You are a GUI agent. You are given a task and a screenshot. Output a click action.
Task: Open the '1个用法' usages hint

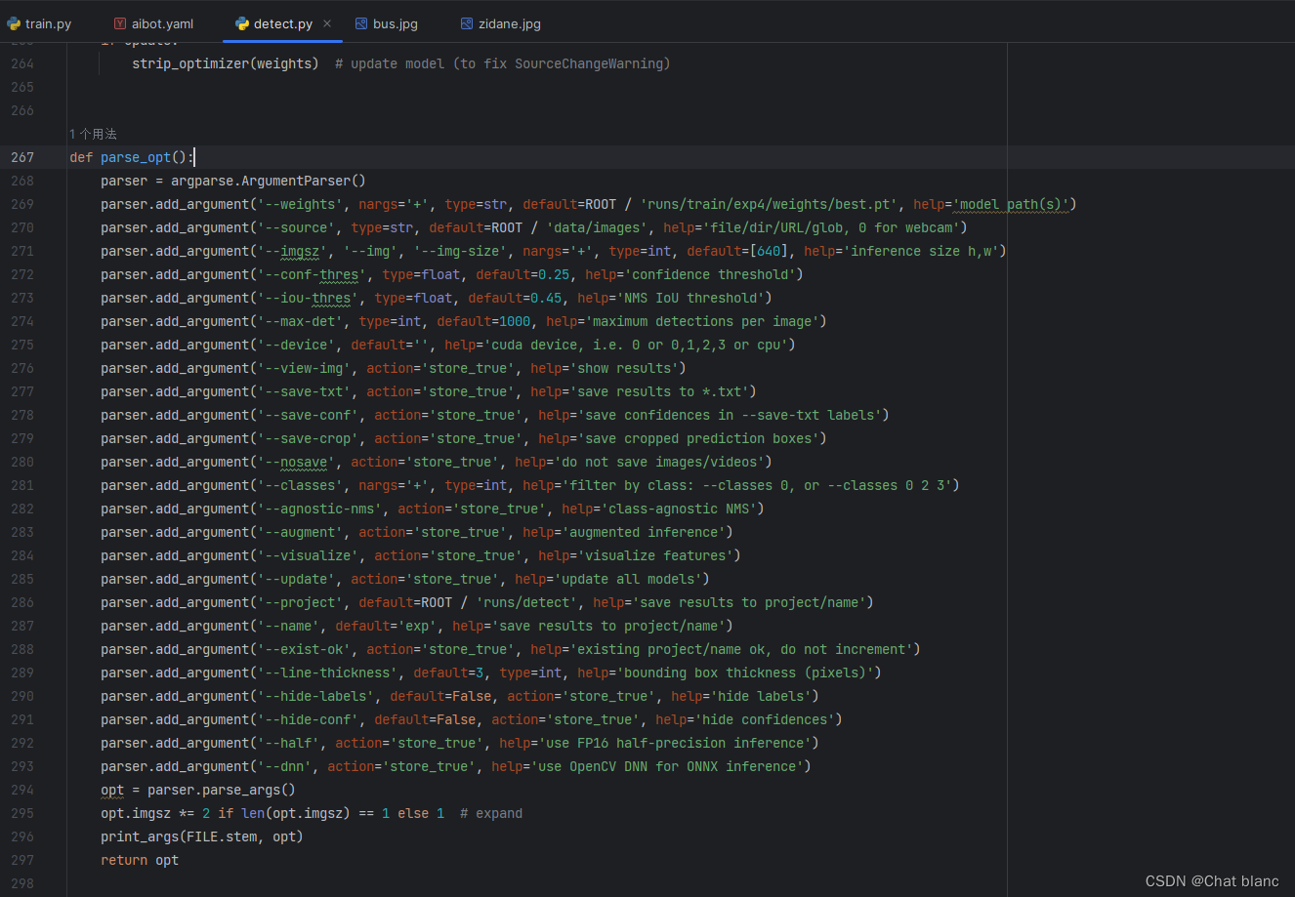93,134
